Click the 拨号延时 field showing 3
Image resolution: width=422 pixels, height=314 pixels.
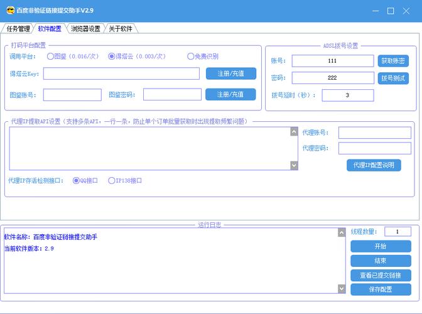[x=348, y=95]
